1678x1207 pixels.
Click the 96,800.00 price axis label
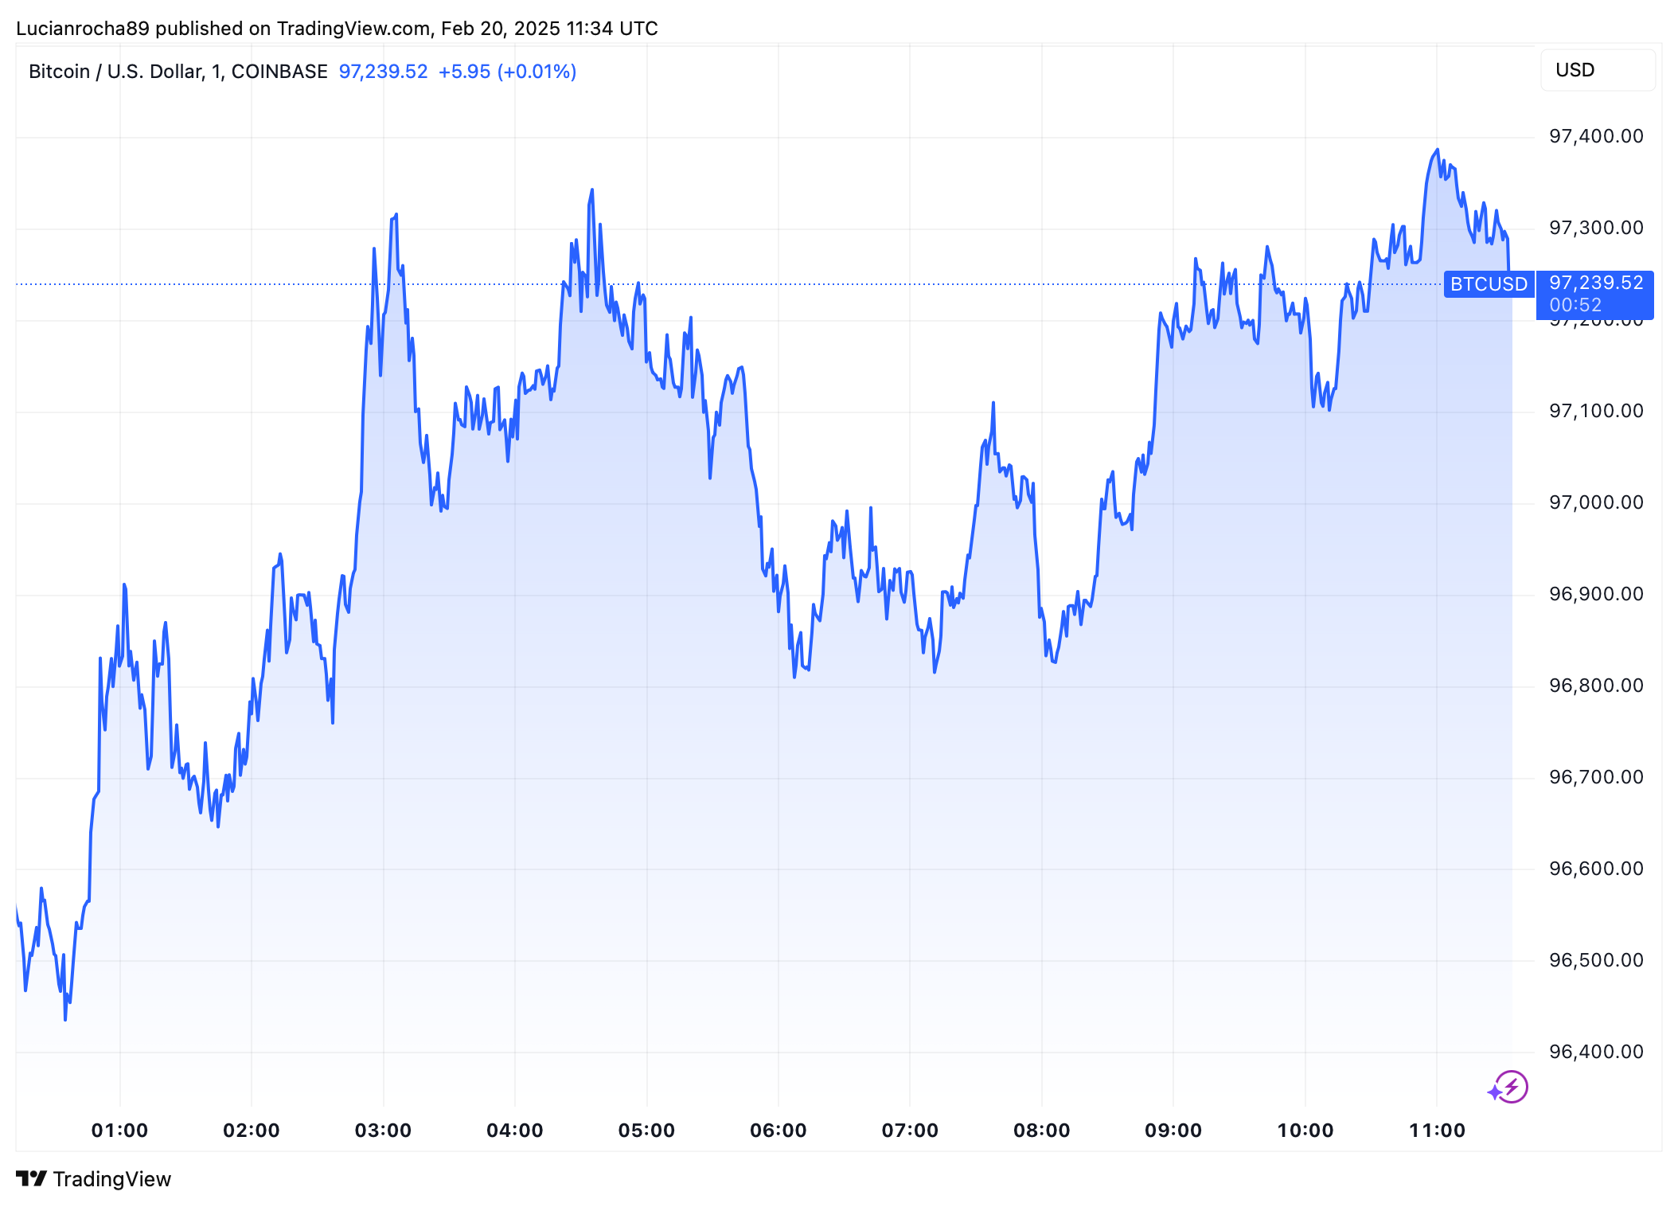click(x=1596, y=686)
